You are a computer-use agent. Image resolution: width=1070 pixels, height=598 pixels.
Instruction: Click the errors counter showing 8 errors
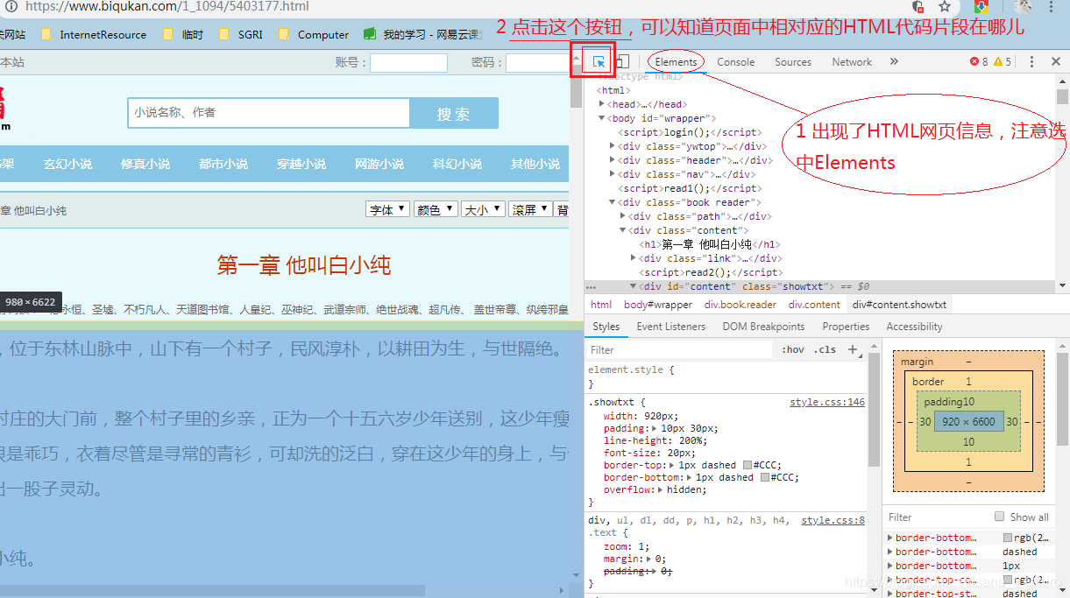pos(975,61)
